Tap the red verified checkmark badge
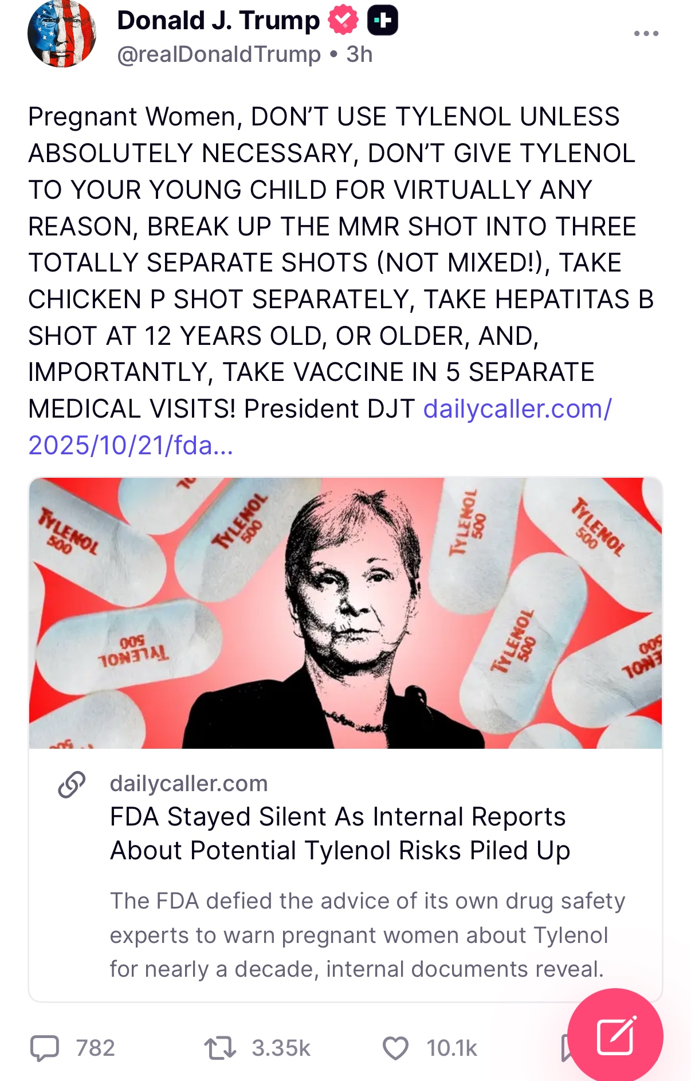This screenshot has height=1081, width=691. coord(343,21)
